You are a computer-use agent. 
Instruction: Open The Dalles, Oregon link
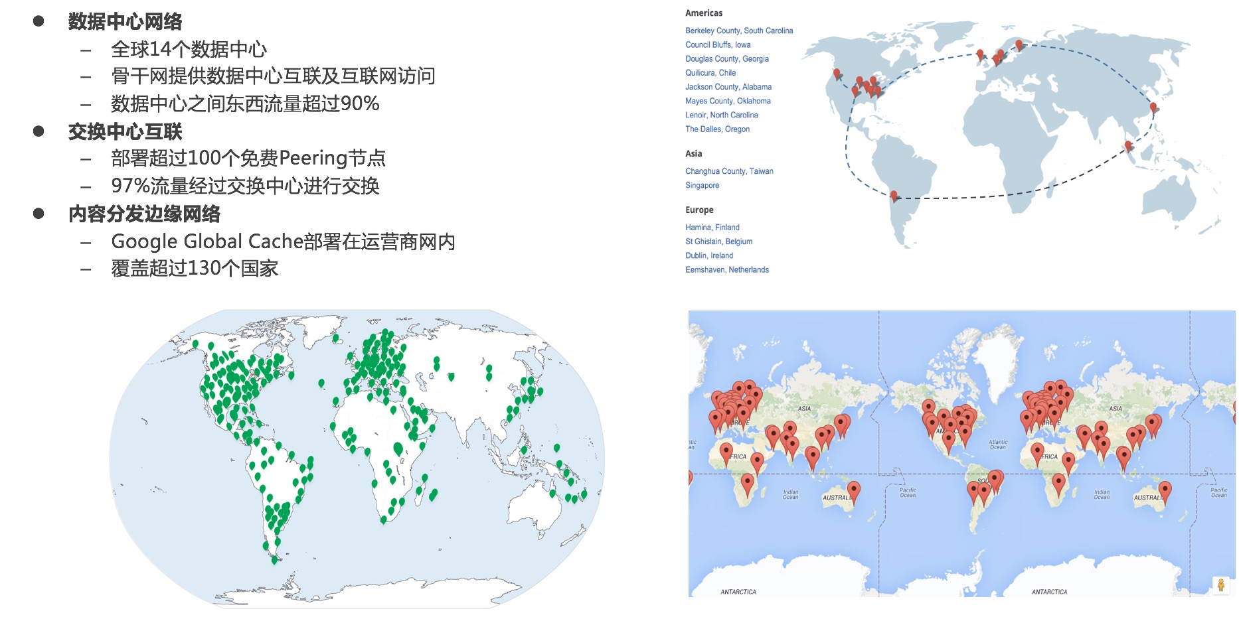[717, 129]
